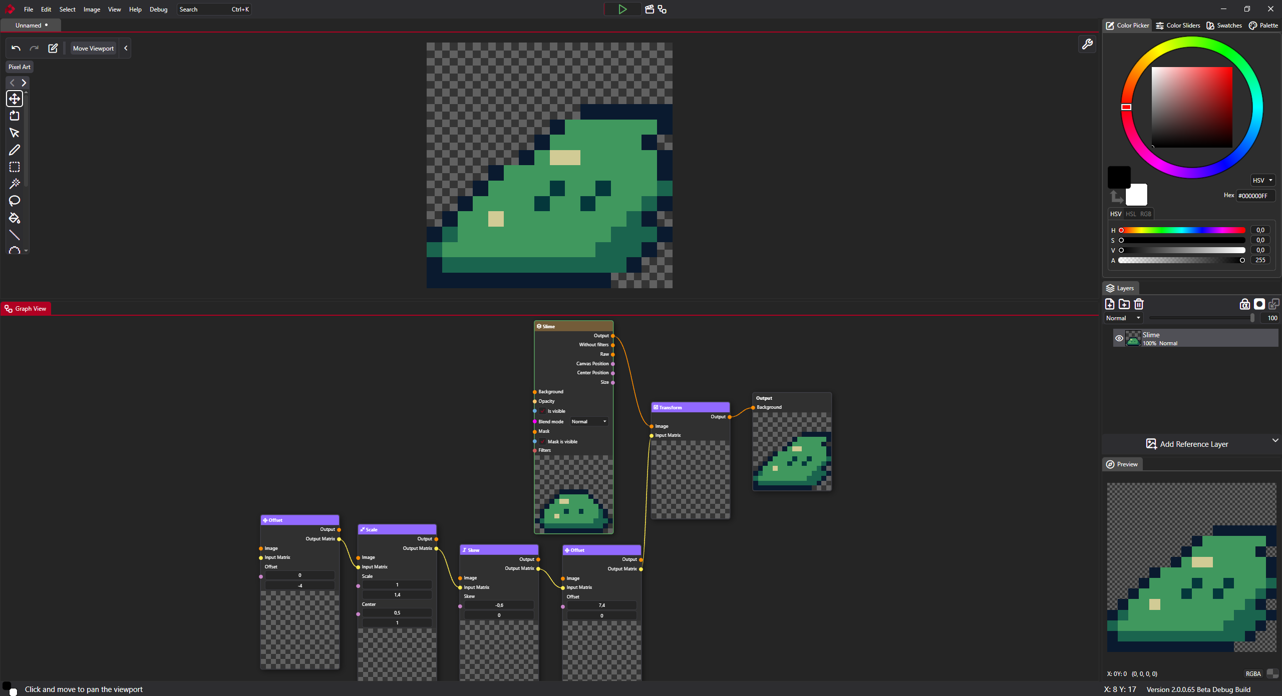Open the layer blend mode Normal dropdown

pyautogui.click(x=1123, y=318)
